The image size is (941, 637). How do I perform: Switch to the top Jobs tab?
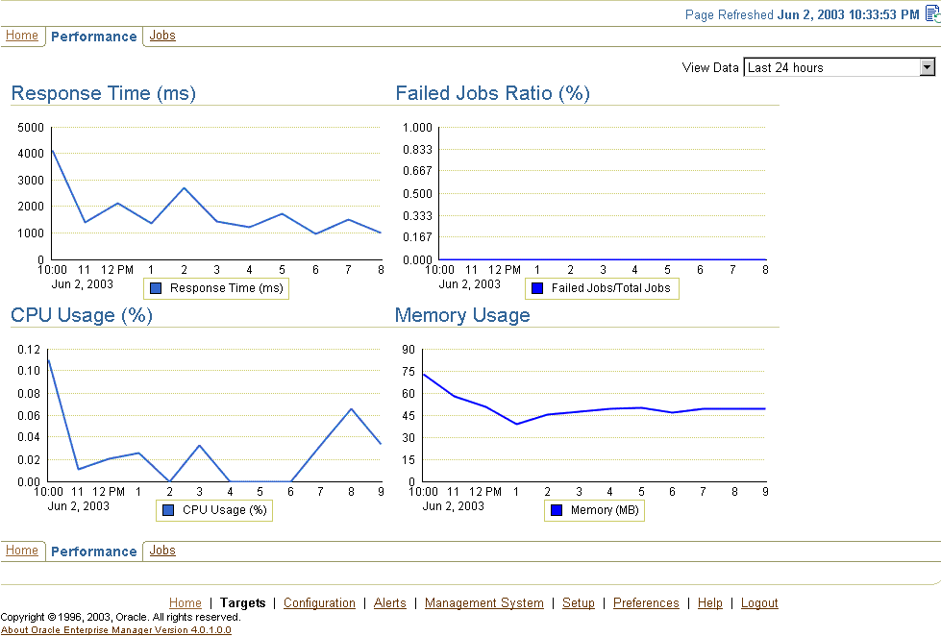162,36
